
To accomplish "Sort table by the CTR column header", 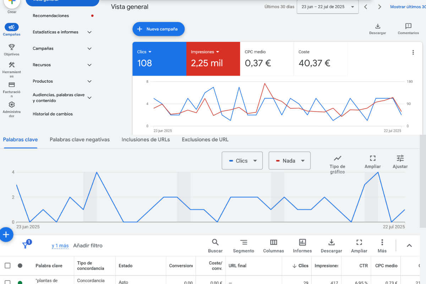I will coord(363,266).
